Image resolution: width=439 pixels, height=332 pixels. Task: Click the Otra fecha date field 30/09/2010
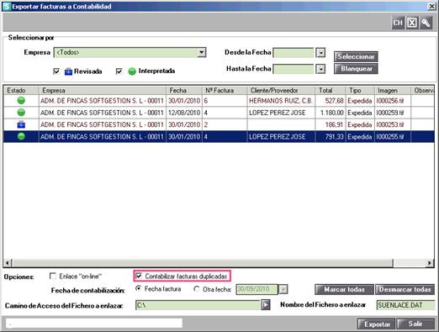(257, 289)
